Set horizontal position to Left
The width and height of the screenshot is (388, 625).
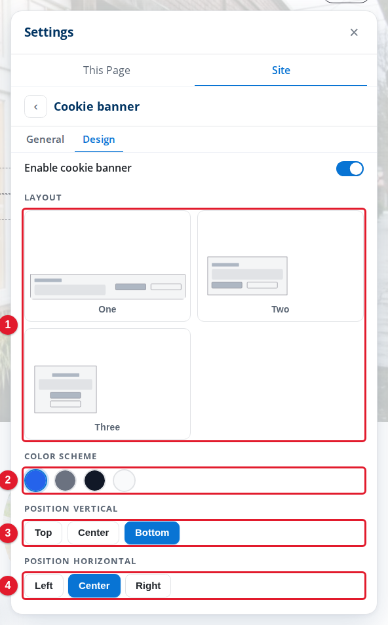tap(43, 586)
